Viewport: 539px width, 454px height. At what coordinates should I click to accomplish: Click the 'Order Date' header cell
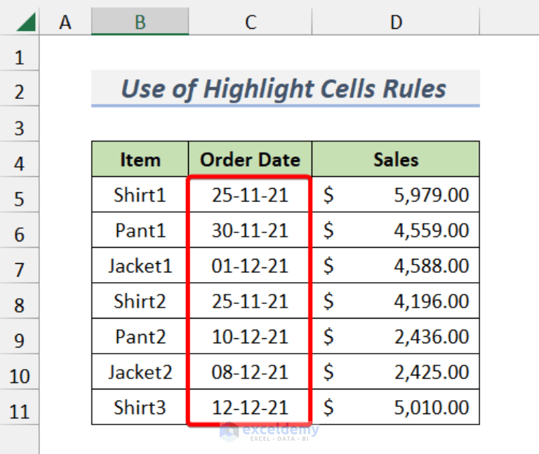[251, 159]
